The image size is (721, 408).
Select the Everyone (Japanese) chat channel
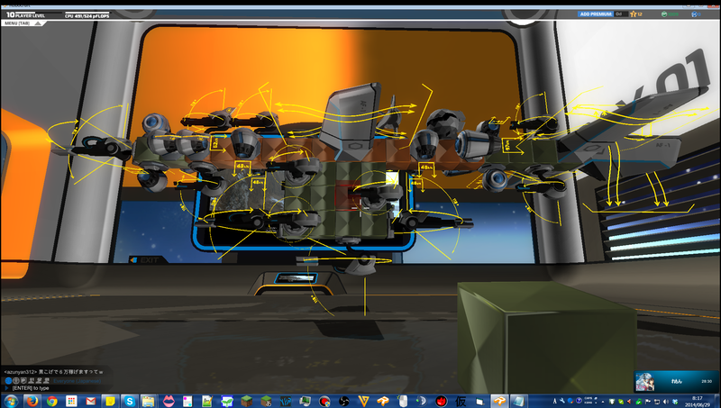[77, 381]
